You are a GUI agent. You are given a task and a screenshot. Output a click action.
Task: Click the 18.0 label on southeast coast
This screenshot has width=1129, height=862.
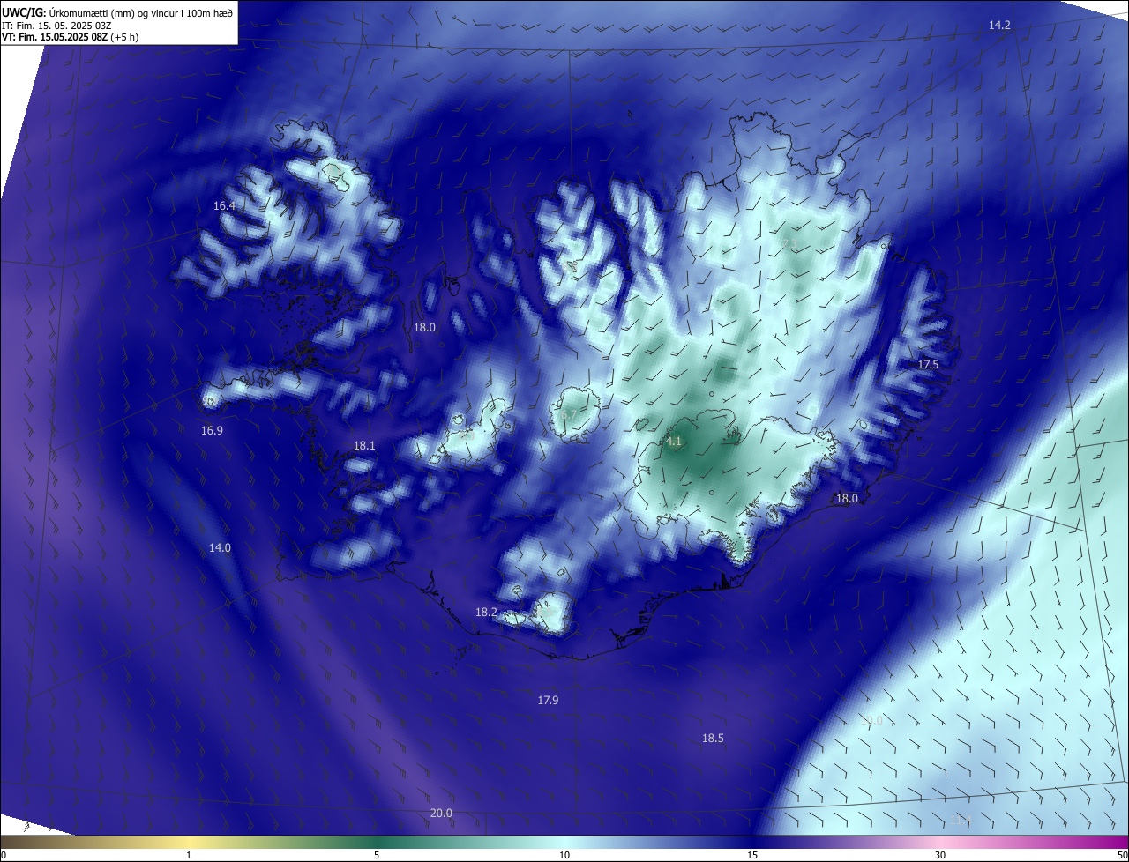coord(847,498)
